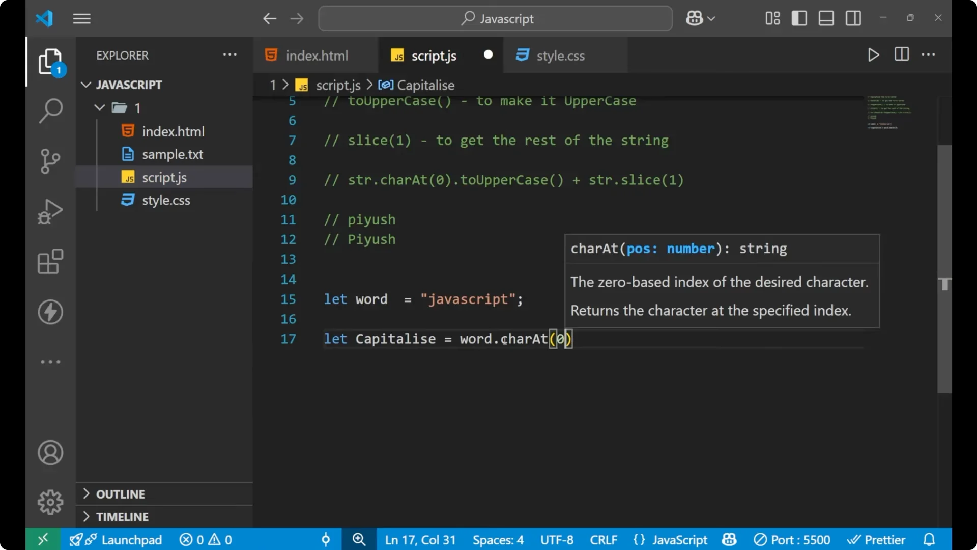The width and height of the screenshot is (977, 550).
Task: Open the Extensions view
Action: [50, 261]
